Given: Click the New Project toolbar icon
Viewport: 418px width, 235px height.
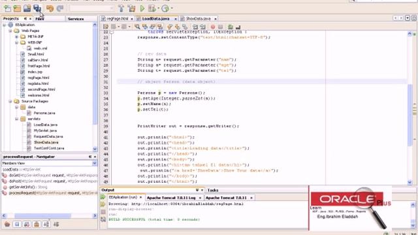Looking at the screenshot, I should (x=17, y=8).
